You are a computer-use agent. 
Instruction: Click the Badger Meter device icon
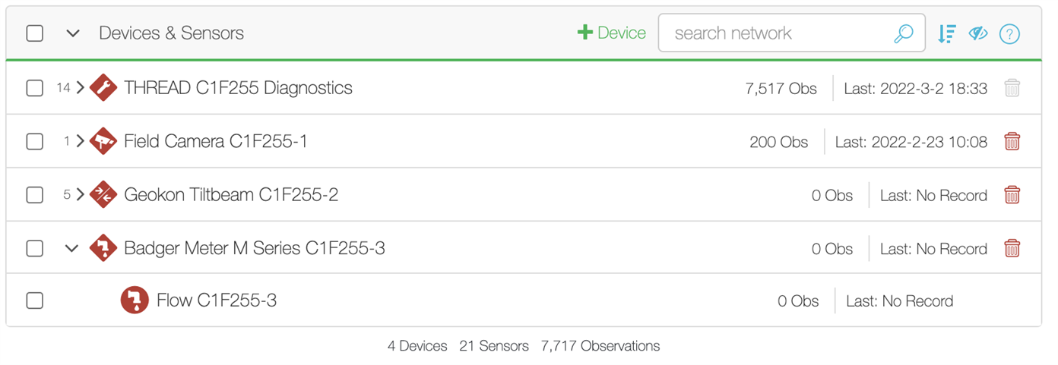pyautogui.click(x=103, y=248)
